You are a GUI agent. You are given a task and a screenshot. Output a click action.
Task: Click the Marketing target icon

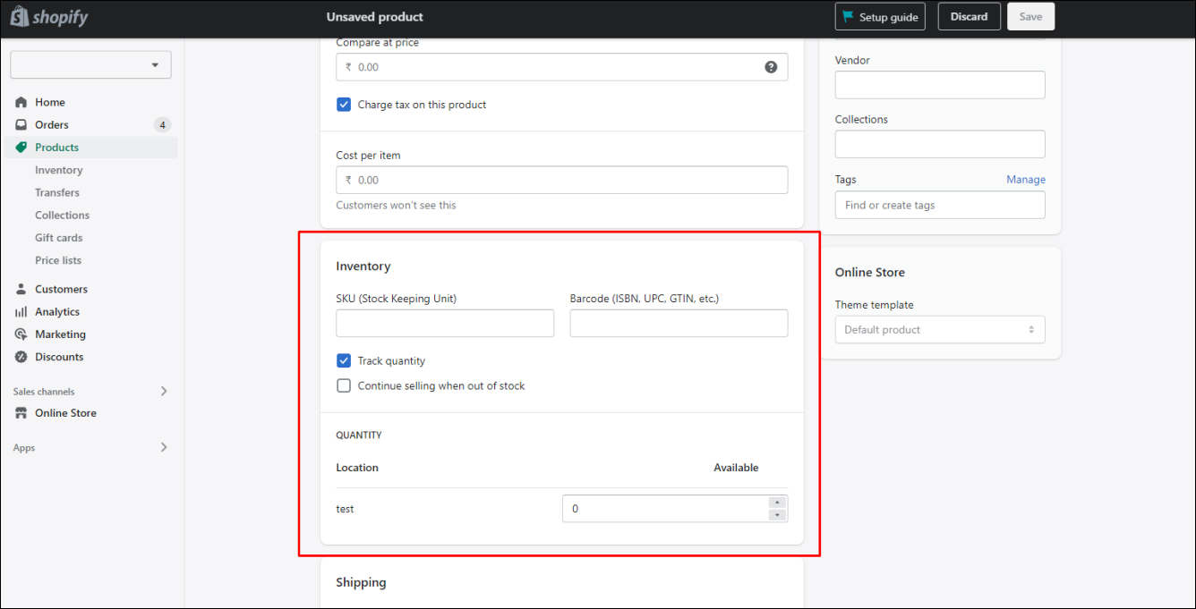(x=21, y=334)
